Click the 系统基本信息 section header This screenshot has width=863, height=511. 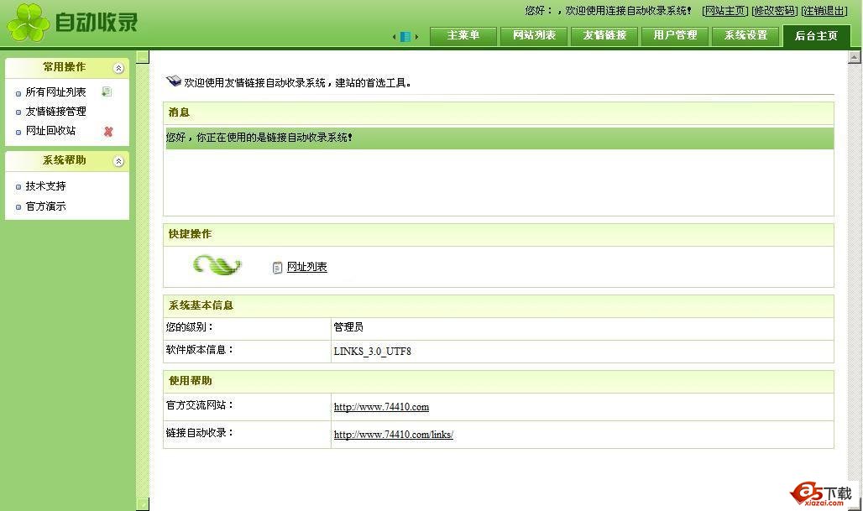tap(499, 305)
